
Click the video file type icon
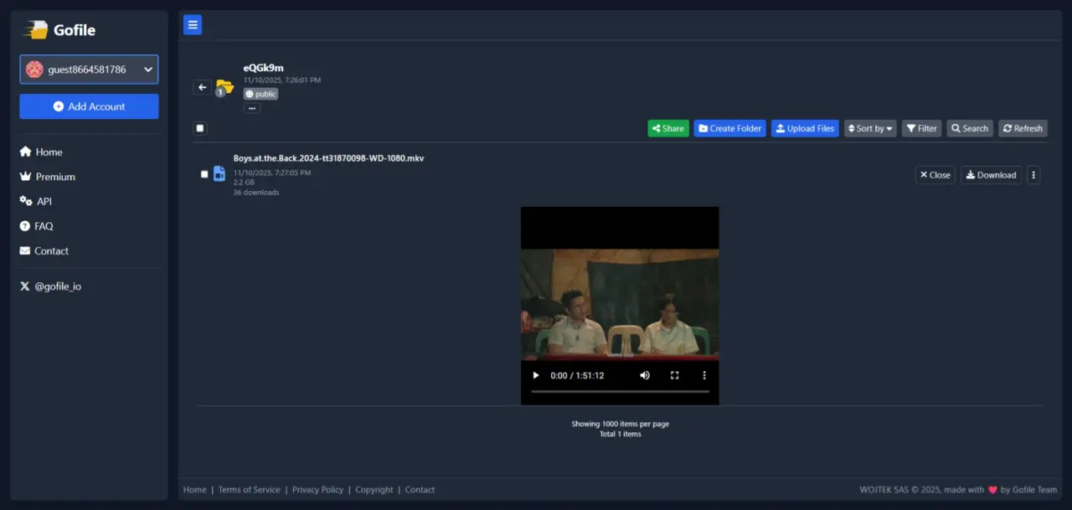219,173
